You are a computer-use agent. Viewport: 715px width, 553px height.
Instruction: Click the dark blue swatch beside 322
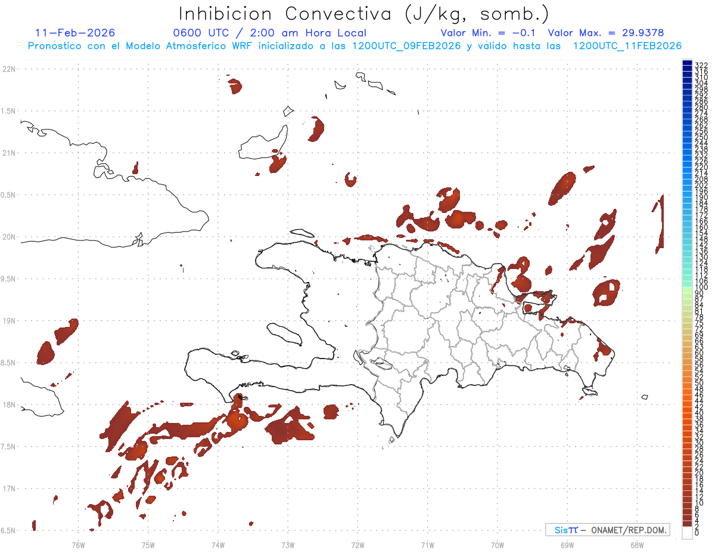click(x=687, y=63)
